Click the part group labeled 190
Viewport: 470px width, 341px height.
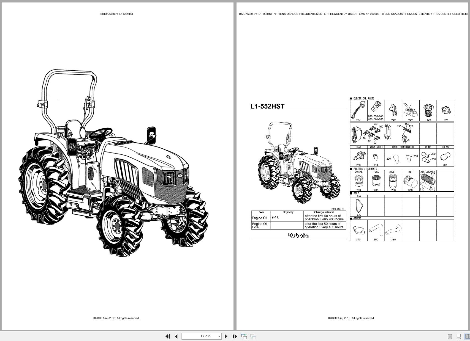pos(405,133)
